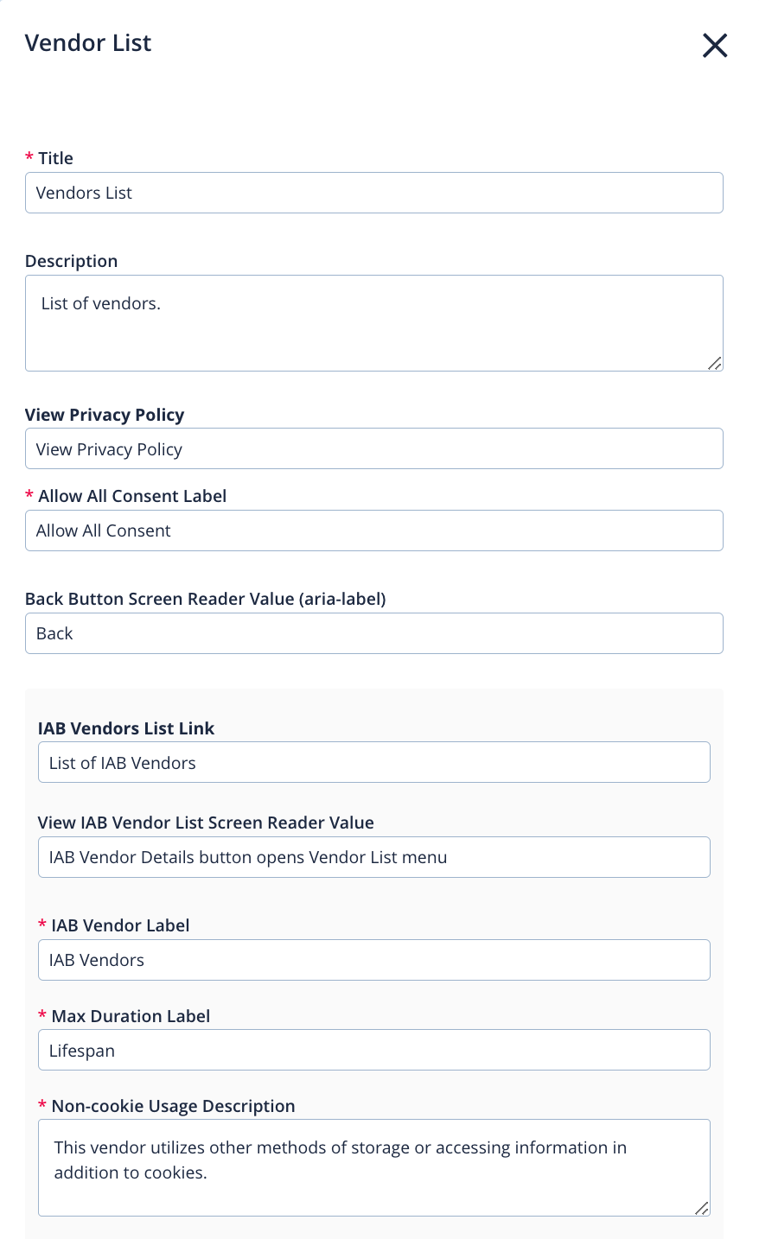The width and height of the screenshot is (759, 1239).
Task: Click the Vendor List heading text
Action: point(88,43)
